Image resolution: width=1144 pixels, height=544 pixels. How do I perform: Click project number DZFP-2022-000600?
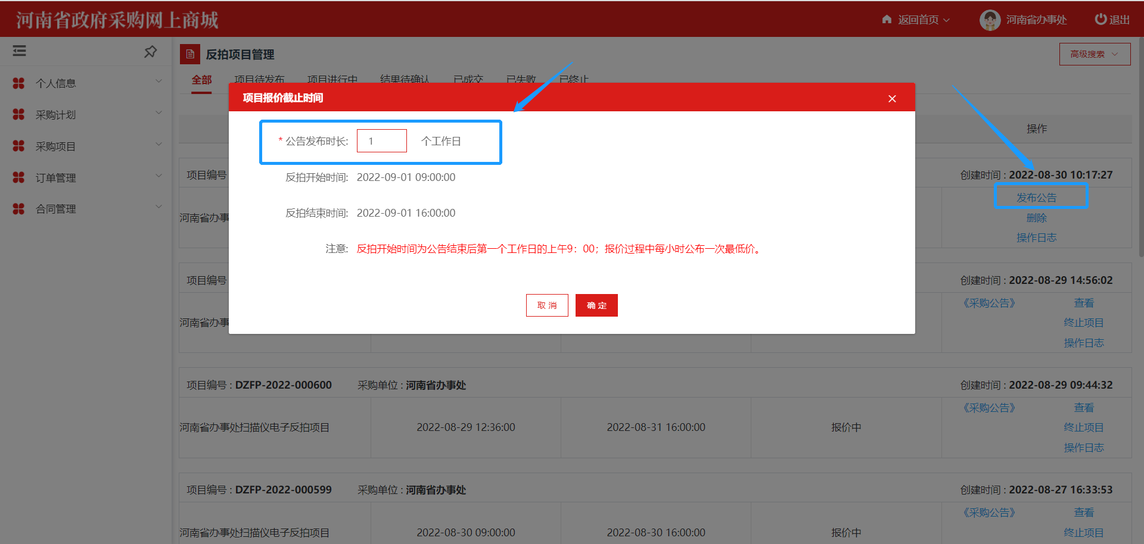(284, 385)
